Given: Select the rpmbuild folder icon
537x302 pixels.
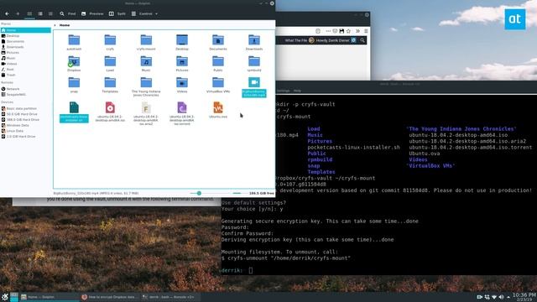Looking at the screenshot, I should click(253, 61).
